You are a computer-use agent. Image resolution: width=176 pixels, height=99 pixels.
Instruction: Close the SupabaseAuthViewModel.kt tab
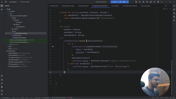(109, 6)
